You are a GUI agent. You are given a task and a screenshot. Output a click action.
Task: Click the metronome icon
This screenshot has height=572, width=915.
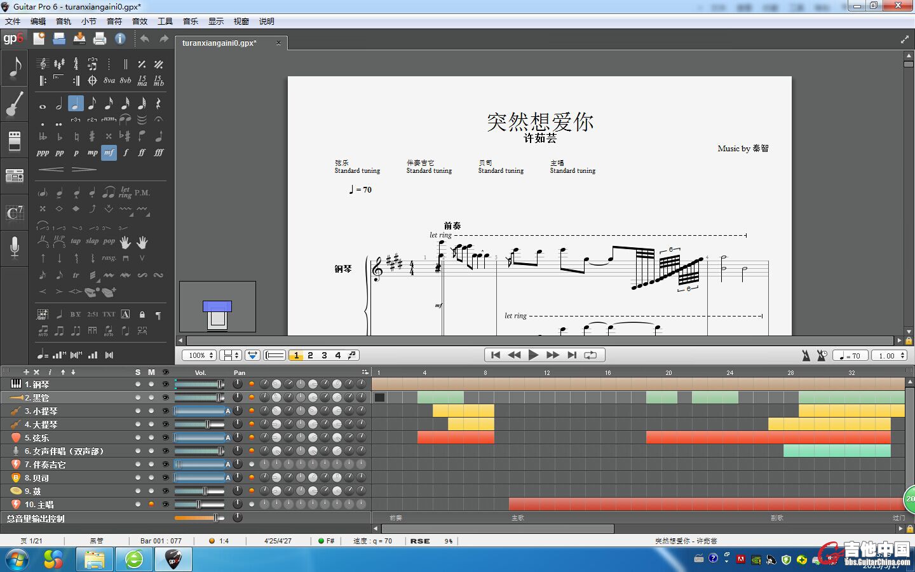tap(806, 355)
